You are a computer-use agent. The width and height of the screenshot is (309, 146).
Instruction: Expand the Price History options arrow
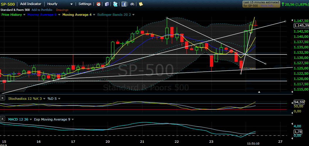coord(24,15)
